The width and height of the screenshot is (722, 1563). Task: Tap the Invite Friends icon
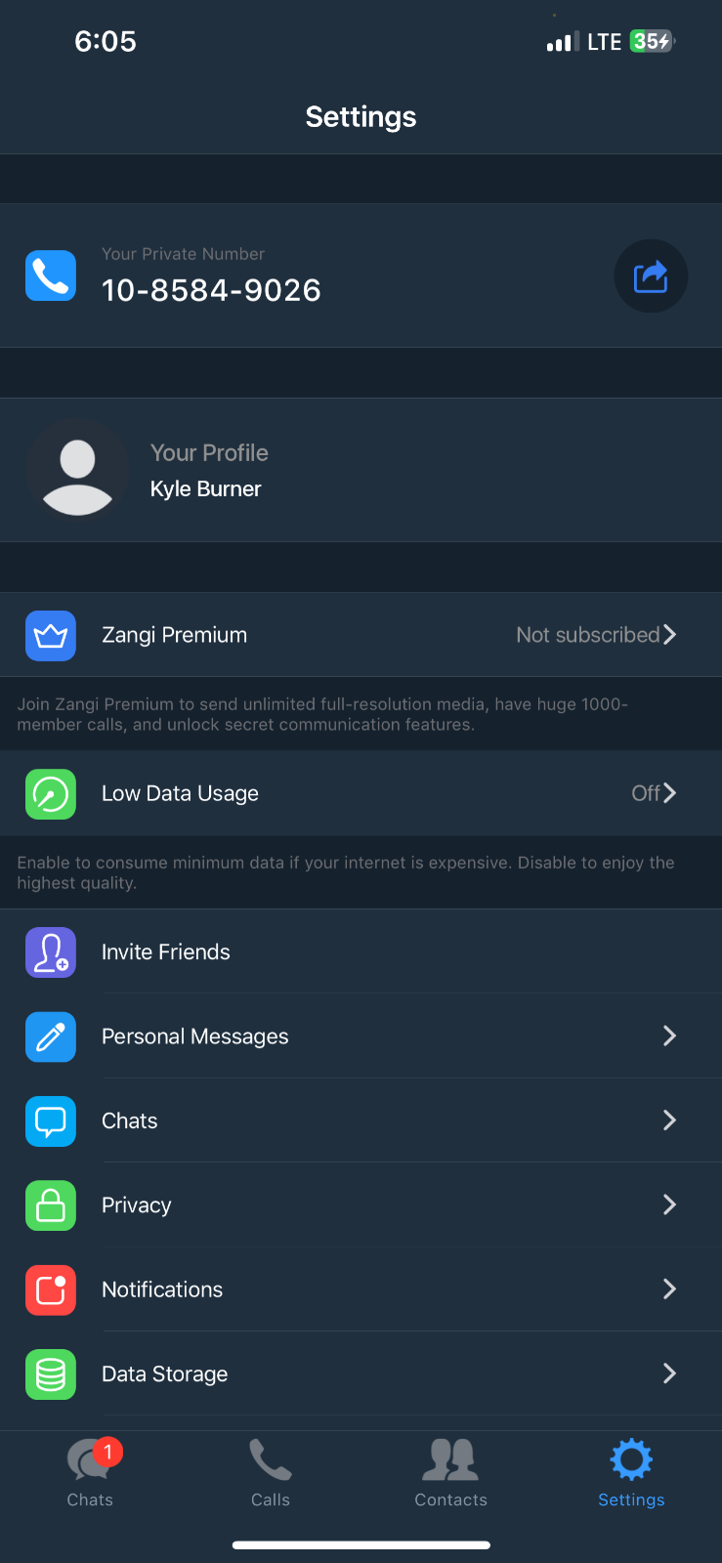coord(51,952)
